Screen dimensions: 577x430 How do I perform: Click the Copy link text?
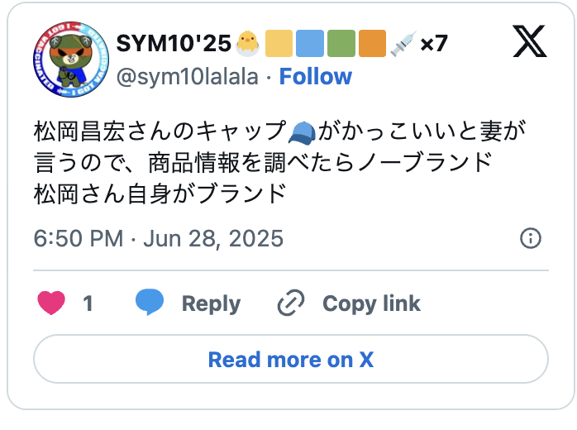pyautogui.click(x=371, y=303)
